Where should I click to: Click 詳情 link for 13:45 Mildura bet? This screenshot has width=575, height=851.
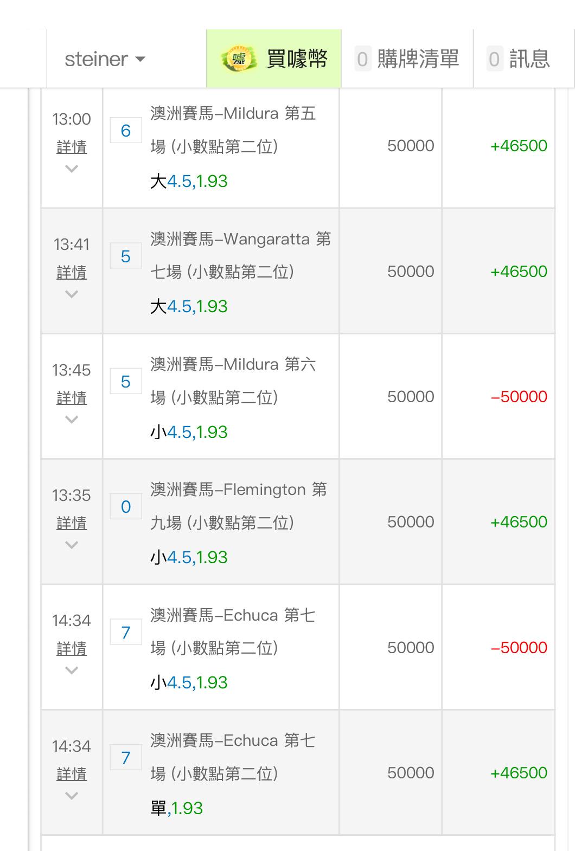[x=72, y=398]
